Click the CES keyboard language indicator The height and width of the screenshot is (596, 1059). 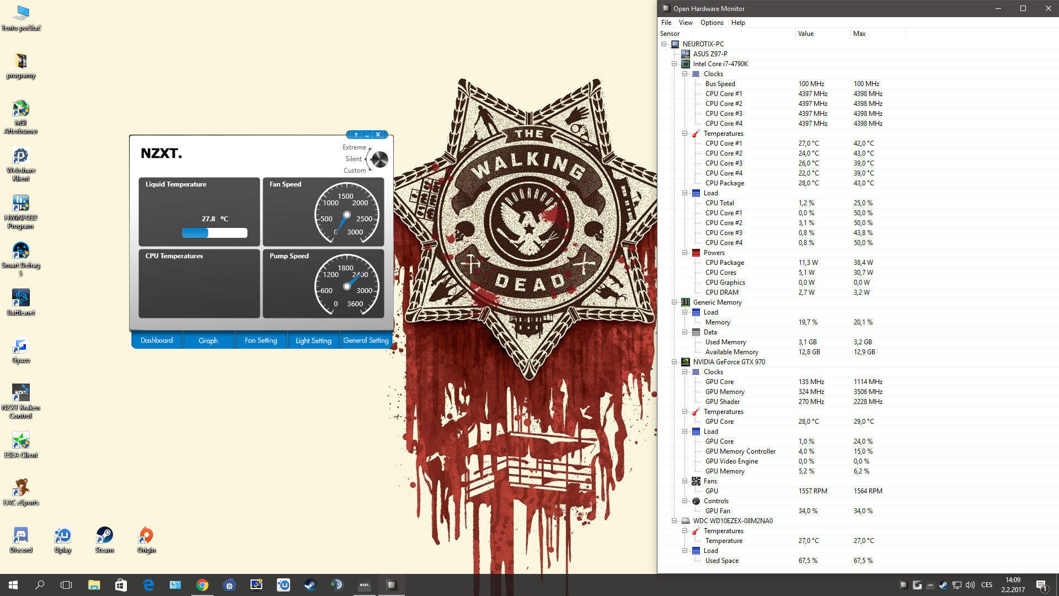pos(987,585)
